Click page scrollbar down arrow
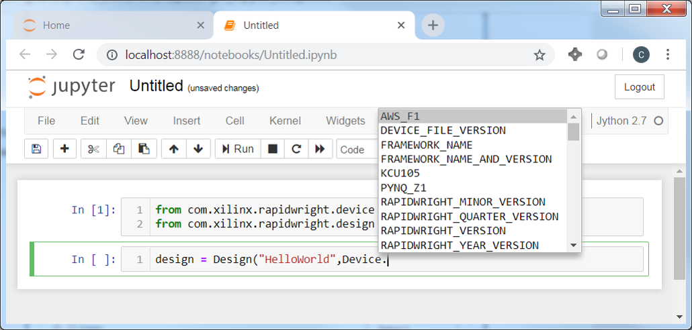This screenshot has height=330, width=692. (679, 316)
